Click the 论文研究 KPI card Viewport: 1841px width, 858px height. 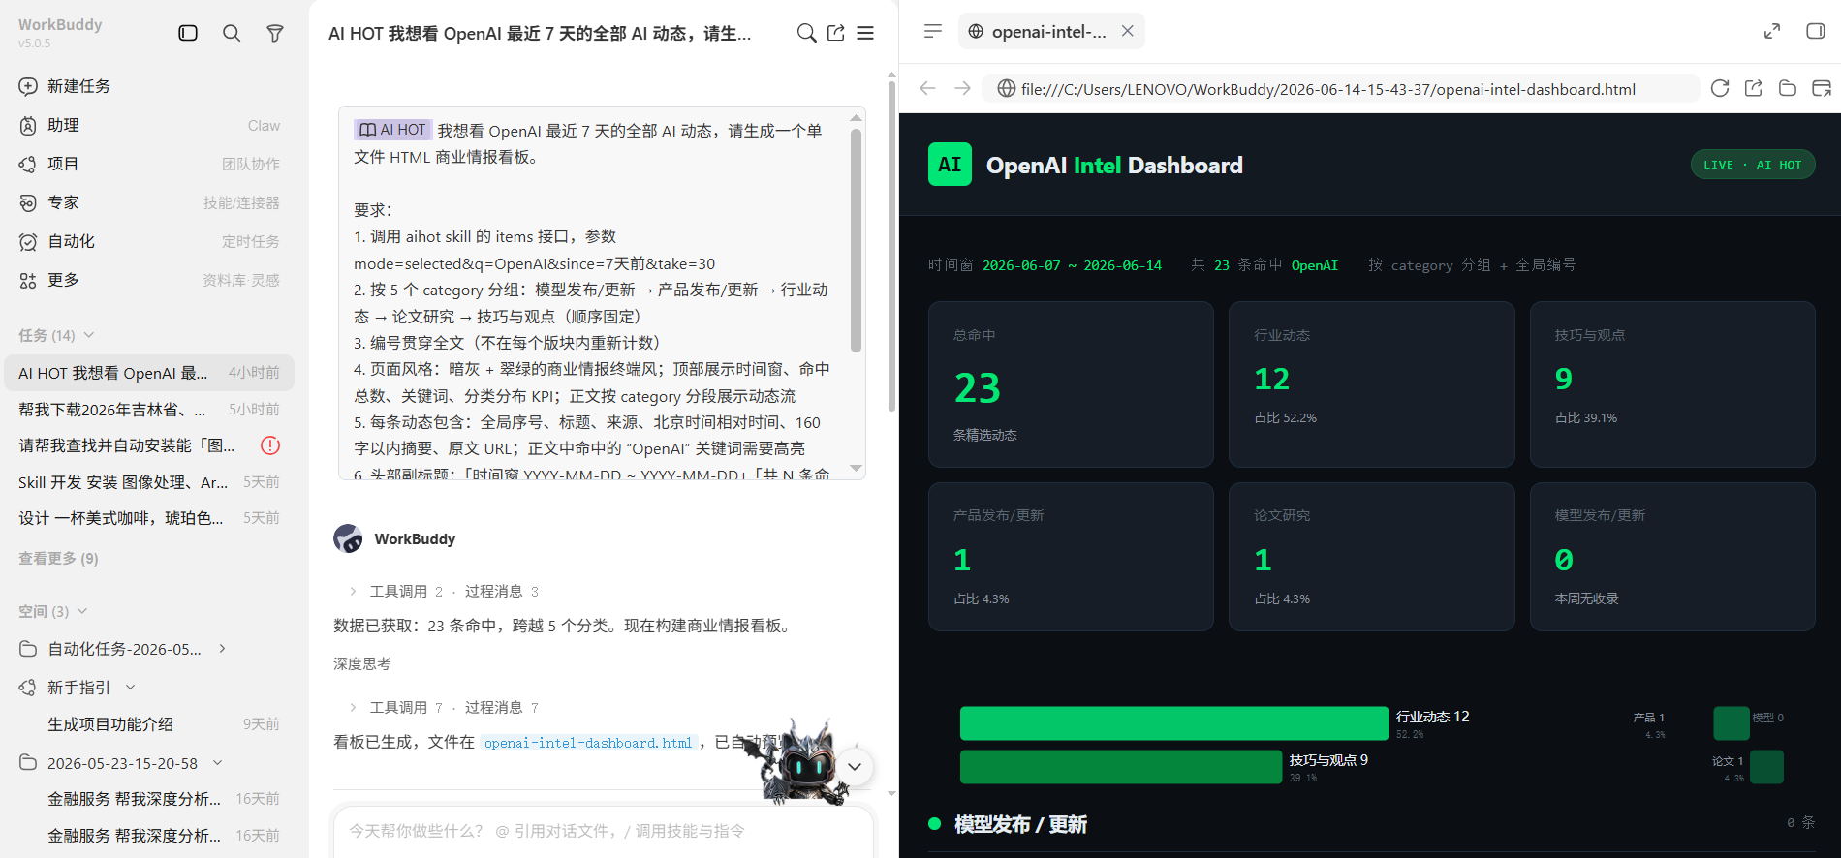click(x=1371, y=557)
